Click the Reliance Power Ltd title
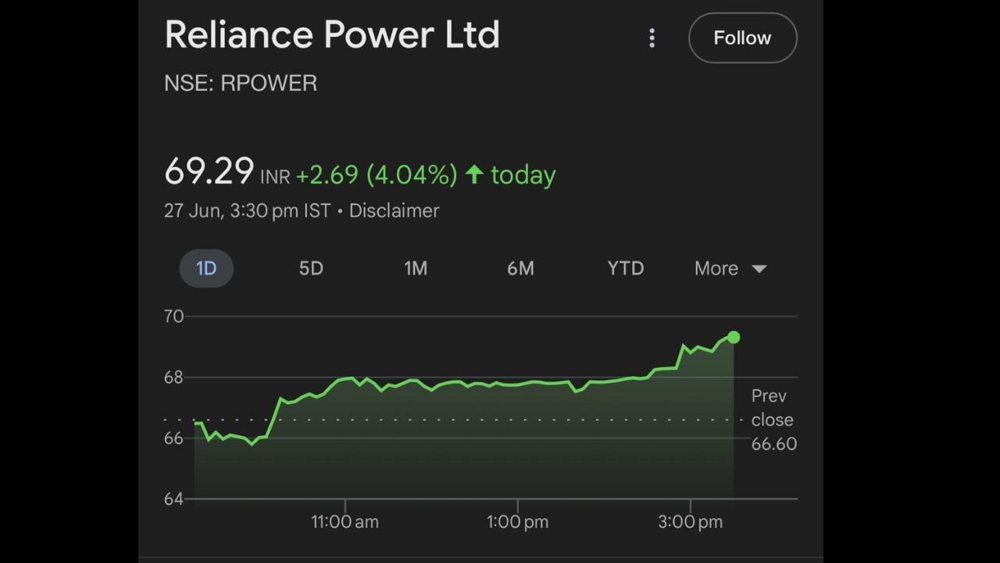 point(332,34)
